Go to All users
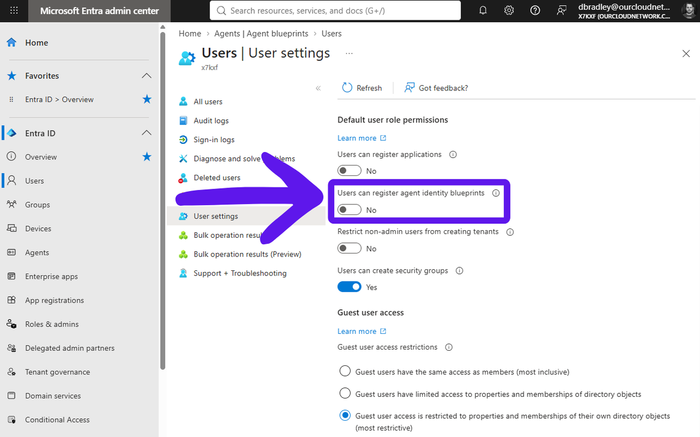This screenshot has height=437, width=700. pyautogui.click(x=208, y=101)
